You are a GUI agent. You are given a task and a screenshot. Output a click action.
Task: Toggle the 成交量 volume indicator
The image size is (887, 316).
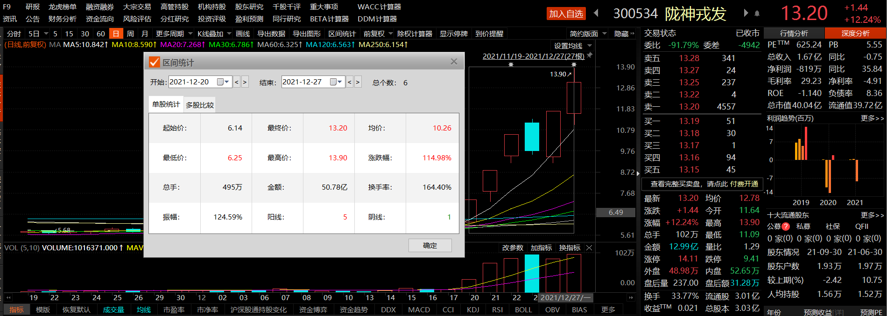coord(113,310)
